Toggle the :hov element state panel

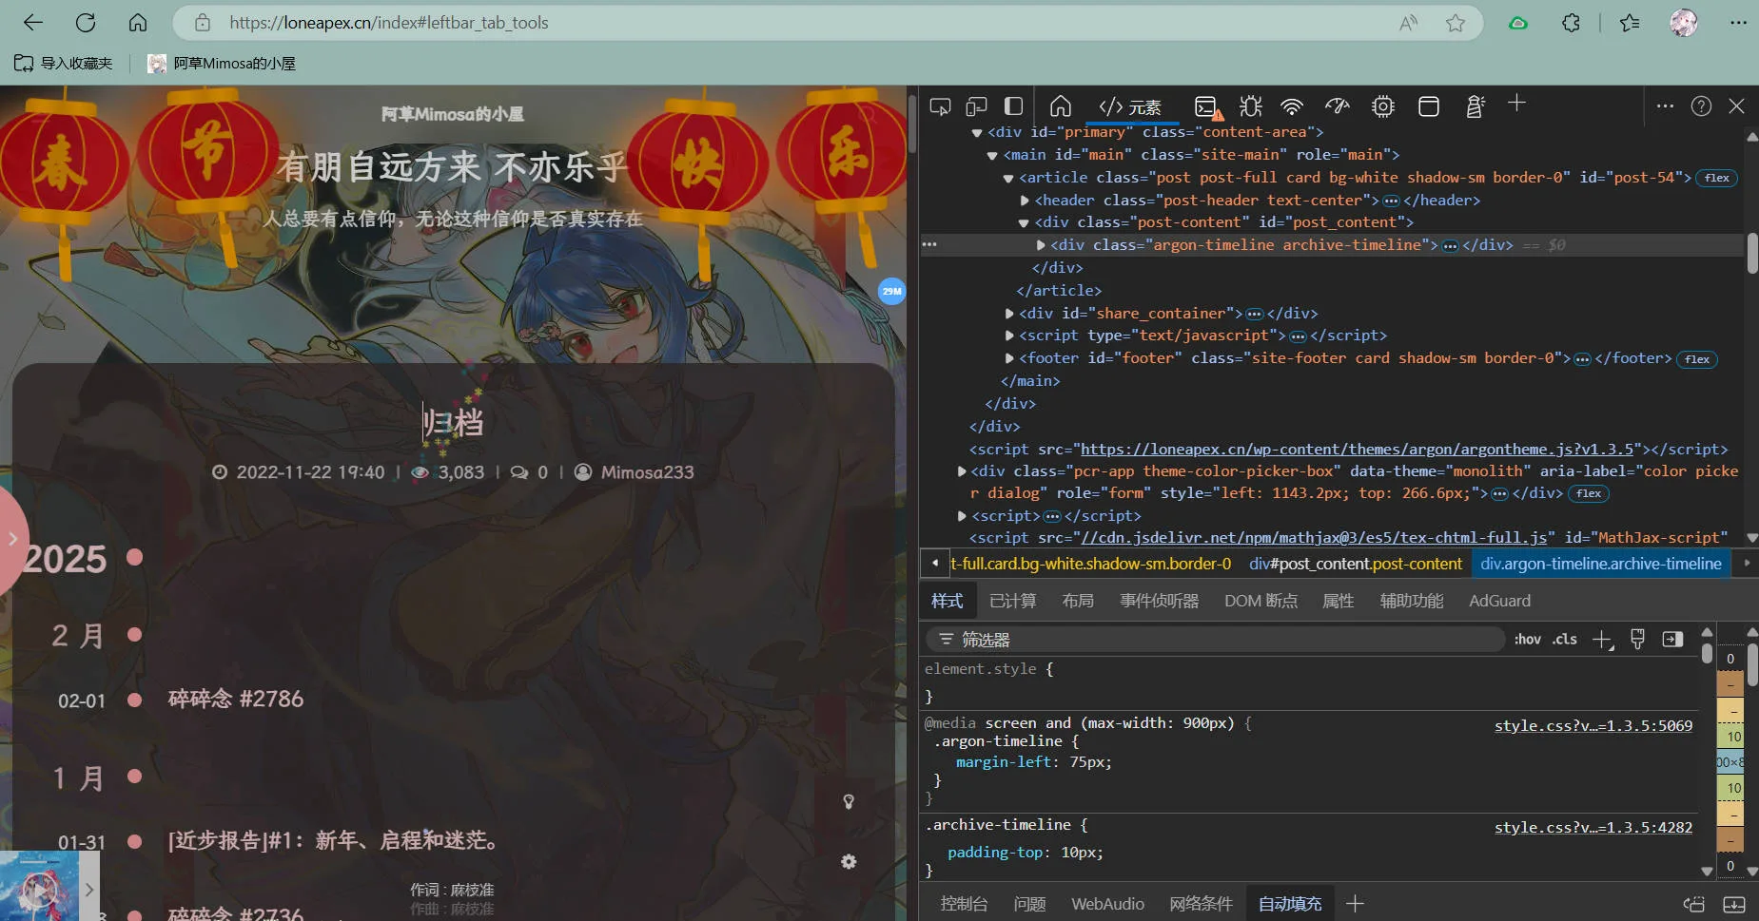1527,640
